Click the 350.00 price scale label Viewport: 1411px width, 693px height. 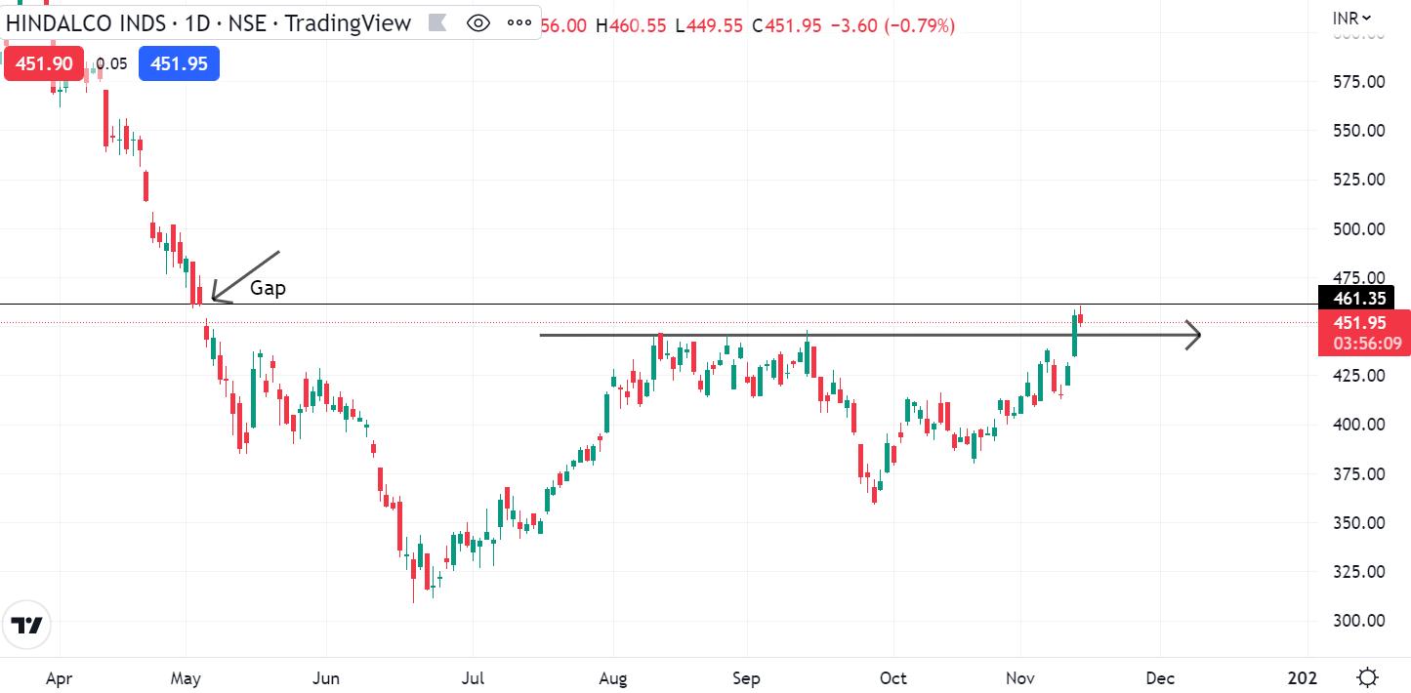(x=1358, y=522)
